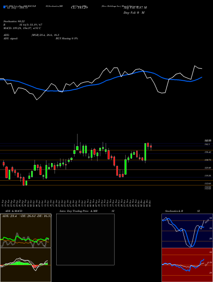This screenshot has width=213, height=282.
Task: Open the blue Stochastics mini chart
Action: pyautogui.click(x=187, y=231)
